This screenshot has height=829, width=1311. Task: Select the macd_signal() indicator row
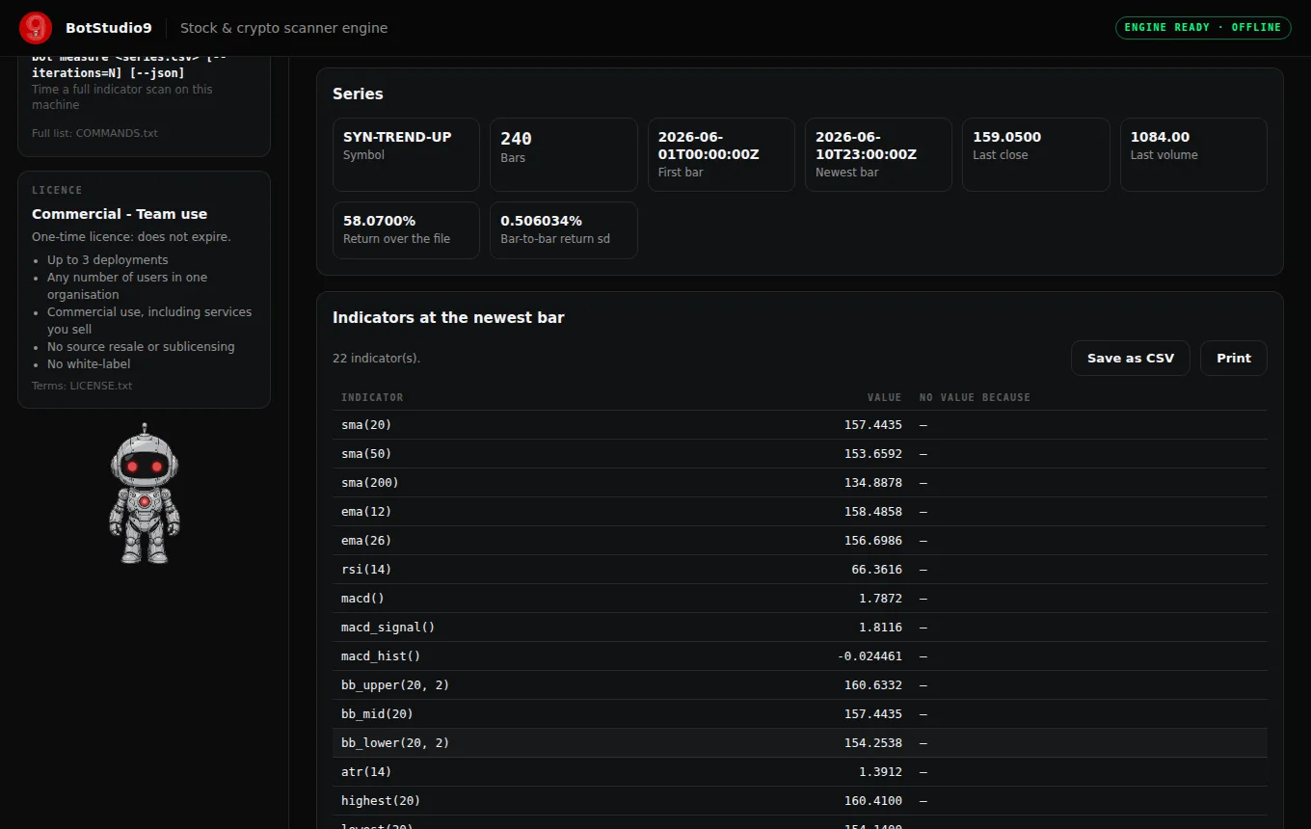pos(800,628)
